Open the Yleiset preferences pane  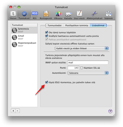tap(13, 15)
